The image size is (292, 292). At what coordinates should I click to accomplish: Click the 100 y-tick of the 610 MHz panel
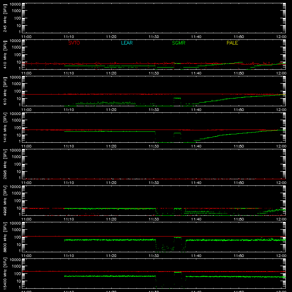point(18,91)
